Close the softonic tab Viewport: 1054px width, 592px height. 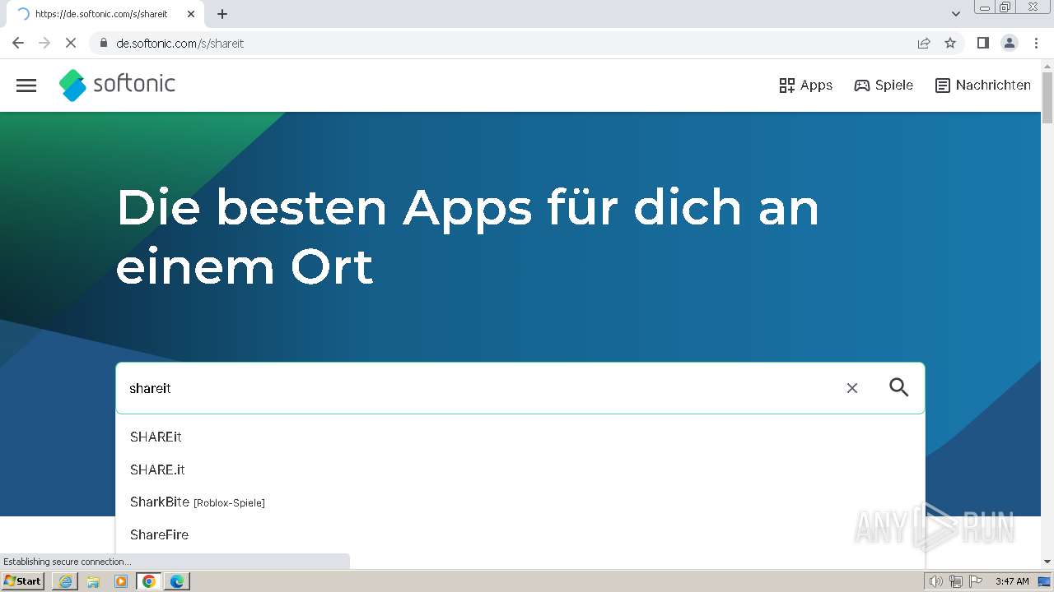tap(191, 14)
